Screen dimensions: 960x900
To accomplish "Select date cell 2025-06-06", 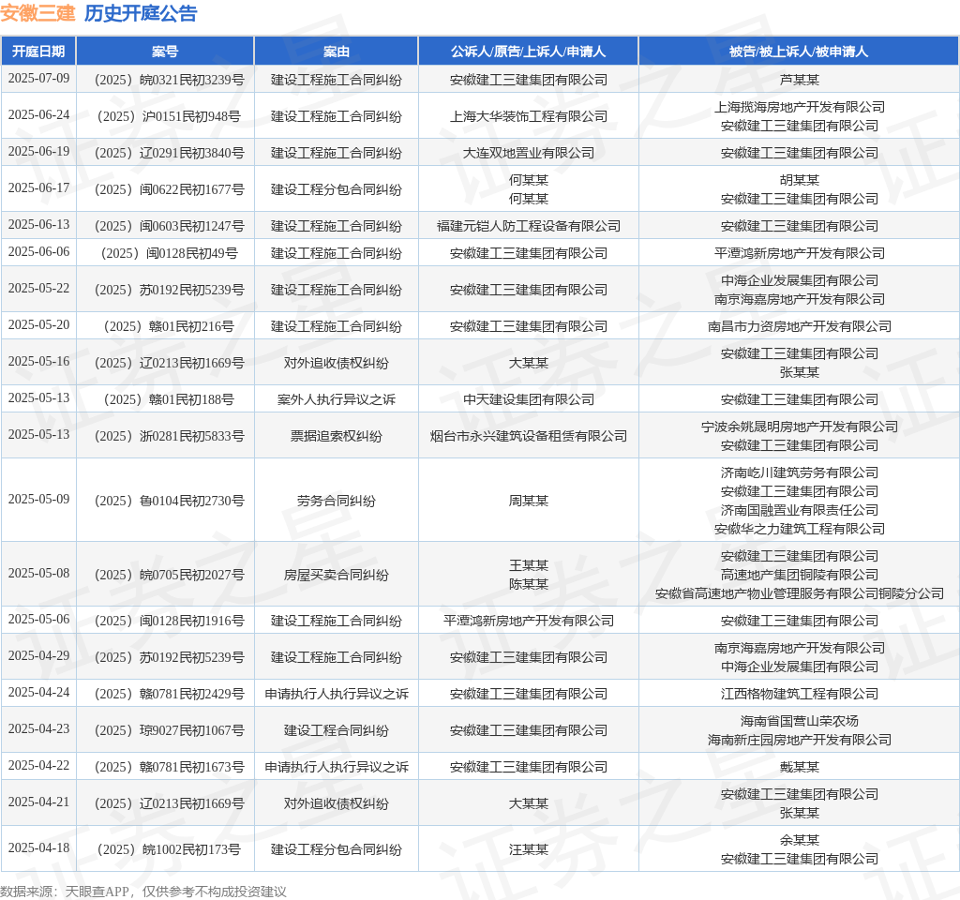I will [x=38, y=251].
